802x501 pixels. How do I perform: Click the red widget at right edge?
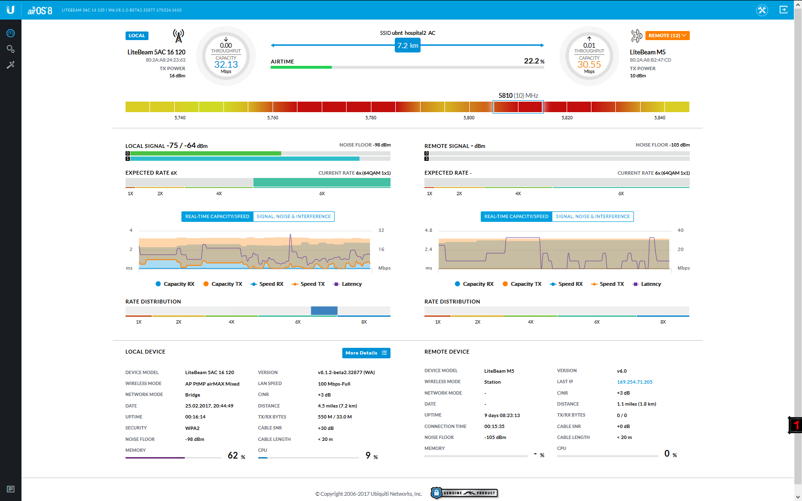[795, 425]
